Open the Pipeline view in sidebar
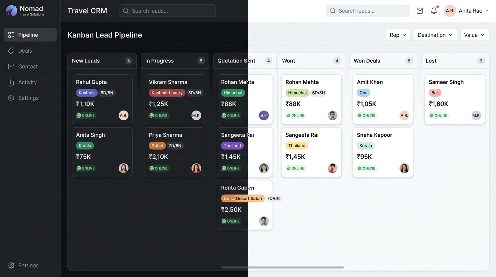 click(x=30, y=35)
